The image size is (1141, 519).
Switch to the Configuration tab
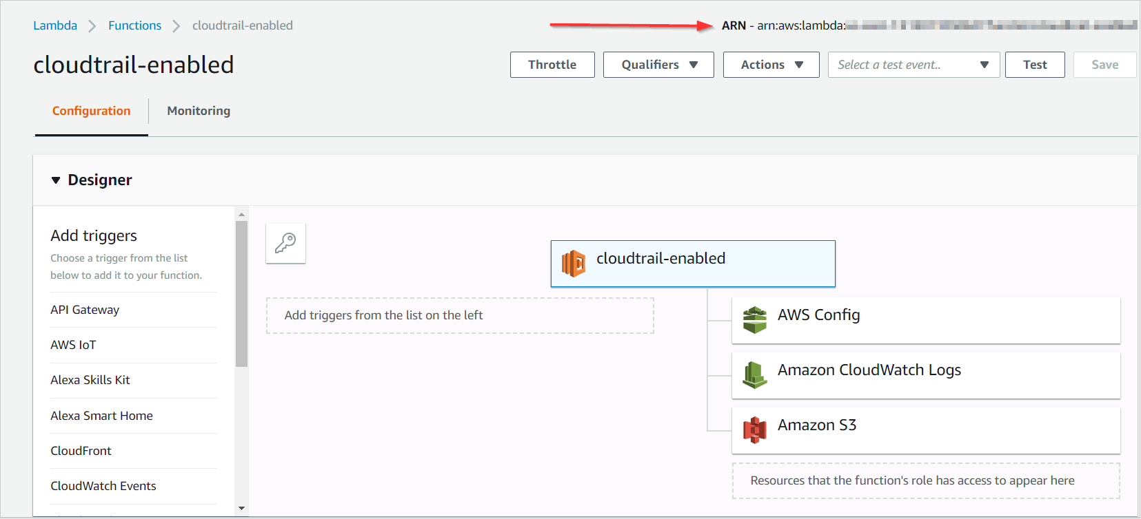pyautogui.click(x=91, y=111)
